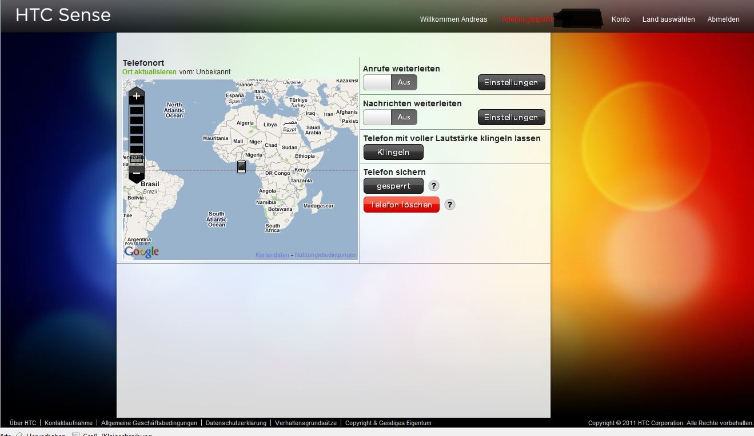Zoom in on the map with plus

click(x=136, y=96)
